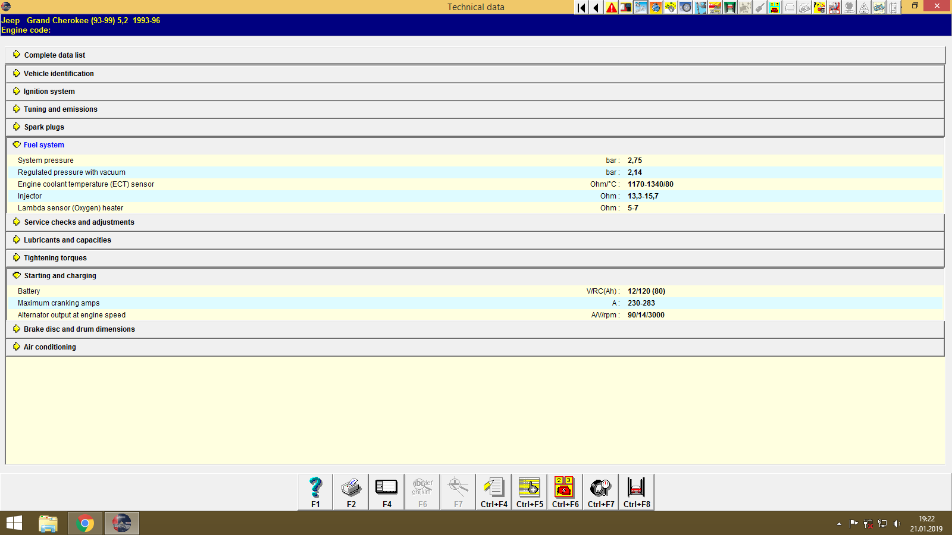952x535 pixels.
Task: Click the red warning triangle toolbar icon
Action: pyautogui.click(x=610, y=8)
